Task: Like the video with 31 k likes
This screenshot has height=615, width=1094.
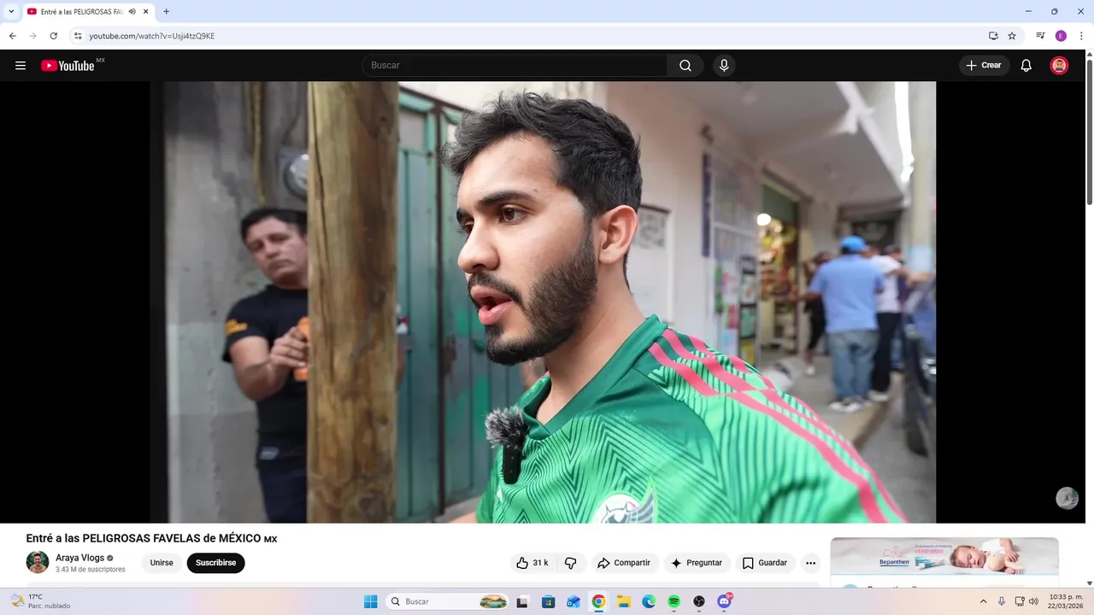Action: point(532,563)
